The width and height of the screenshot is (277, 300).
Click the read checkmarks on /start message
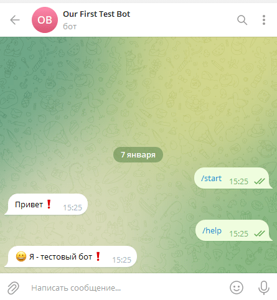pyautogui.click(x=260, y=182)
